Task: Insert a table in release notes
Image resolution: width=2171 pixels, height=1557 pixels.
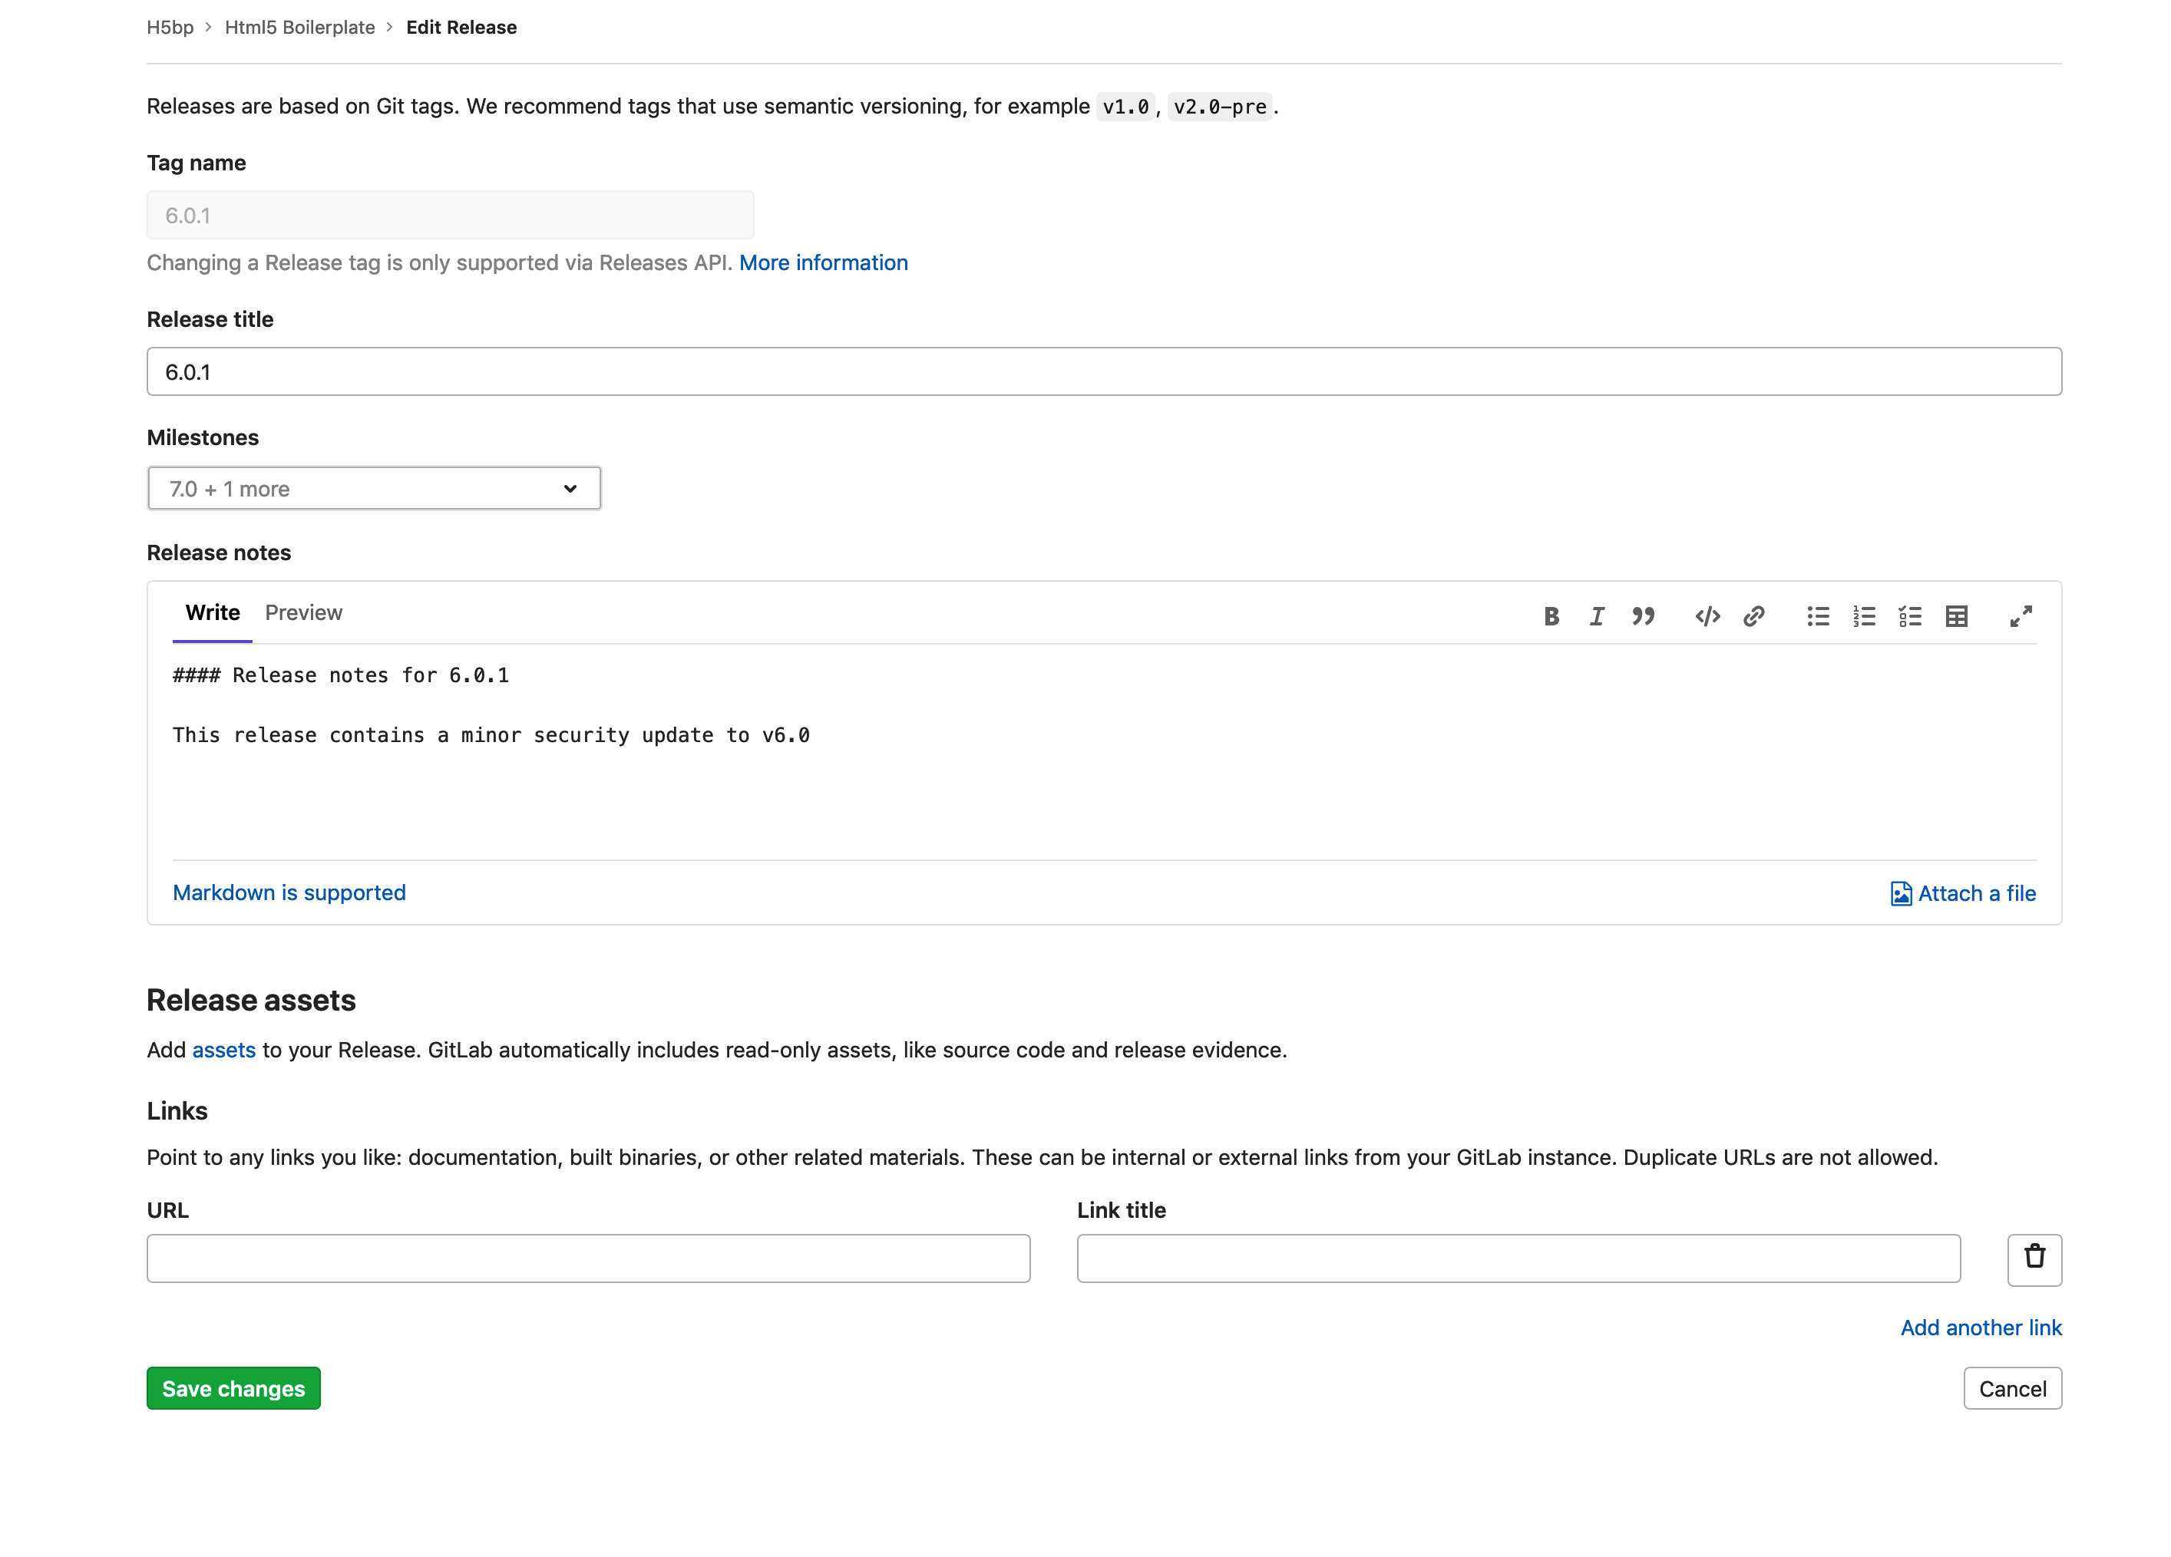Action: point(1957,616)
